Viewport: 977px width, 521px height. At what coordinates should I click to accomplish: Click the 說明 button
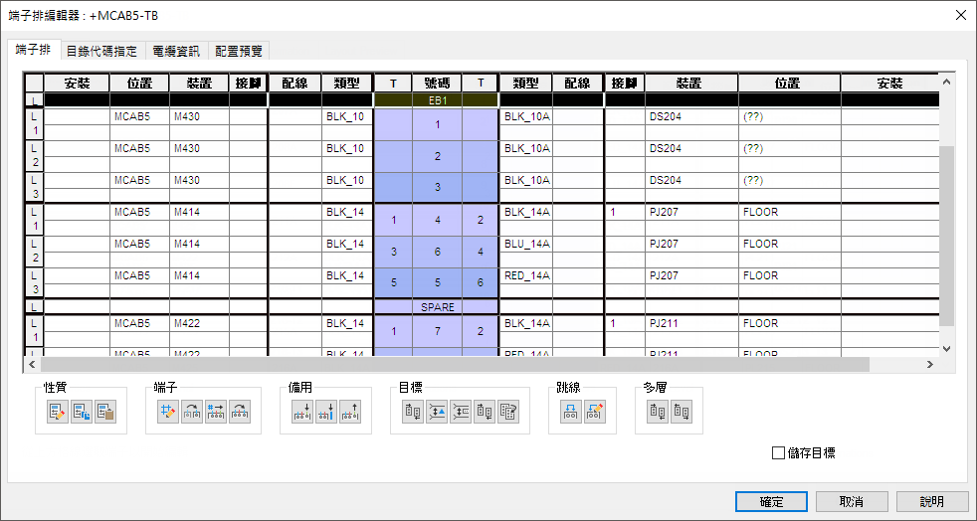932,502
